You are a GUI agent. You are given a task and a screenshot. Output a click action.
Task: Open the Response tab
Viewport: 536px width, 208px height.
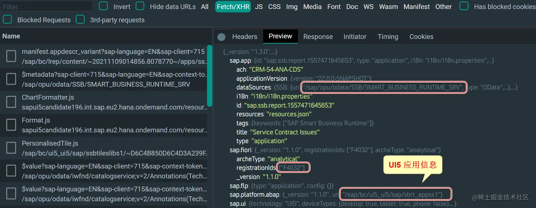tap(318, 36)
